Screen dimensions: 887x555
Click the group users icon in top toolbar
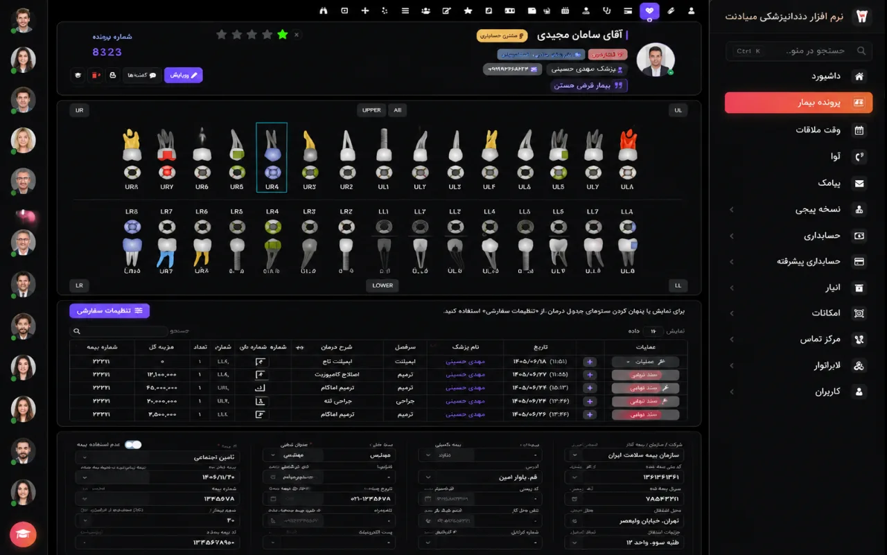coord(425,10)
